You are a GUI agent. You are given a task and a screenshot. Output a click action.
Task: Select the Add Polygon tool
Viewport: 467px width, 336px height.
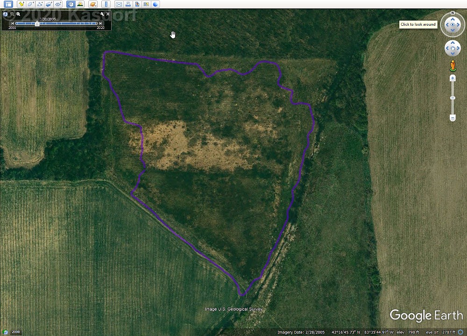(x=30, y=4)
